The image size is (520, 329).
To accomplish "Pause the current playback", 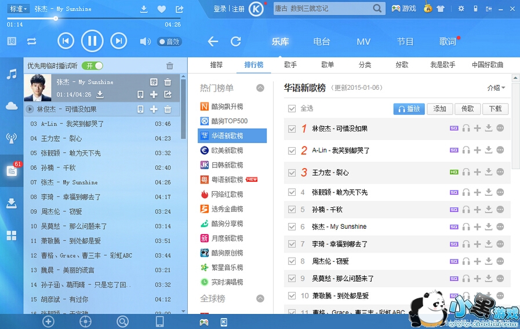I will [x=92, y=41].
